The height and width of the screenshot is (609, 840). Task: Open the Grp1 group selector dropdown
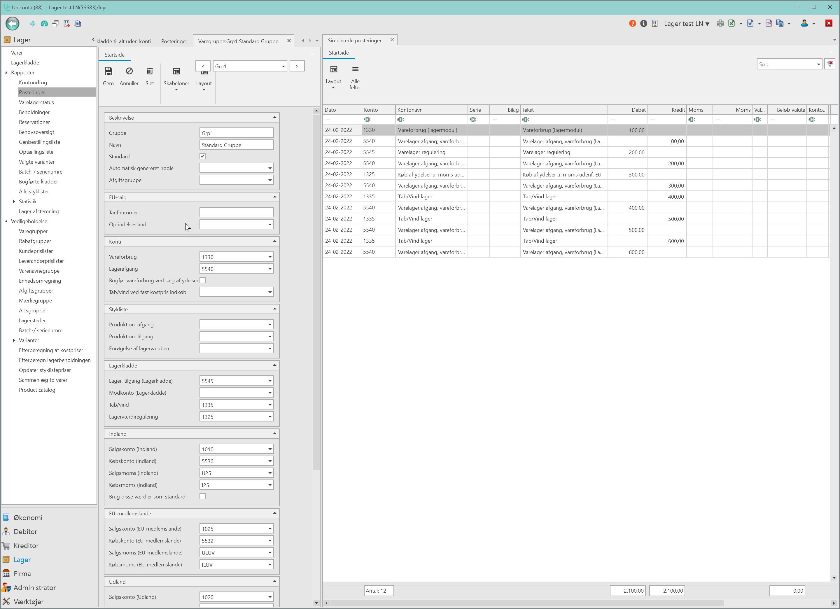tap(283, 66)
